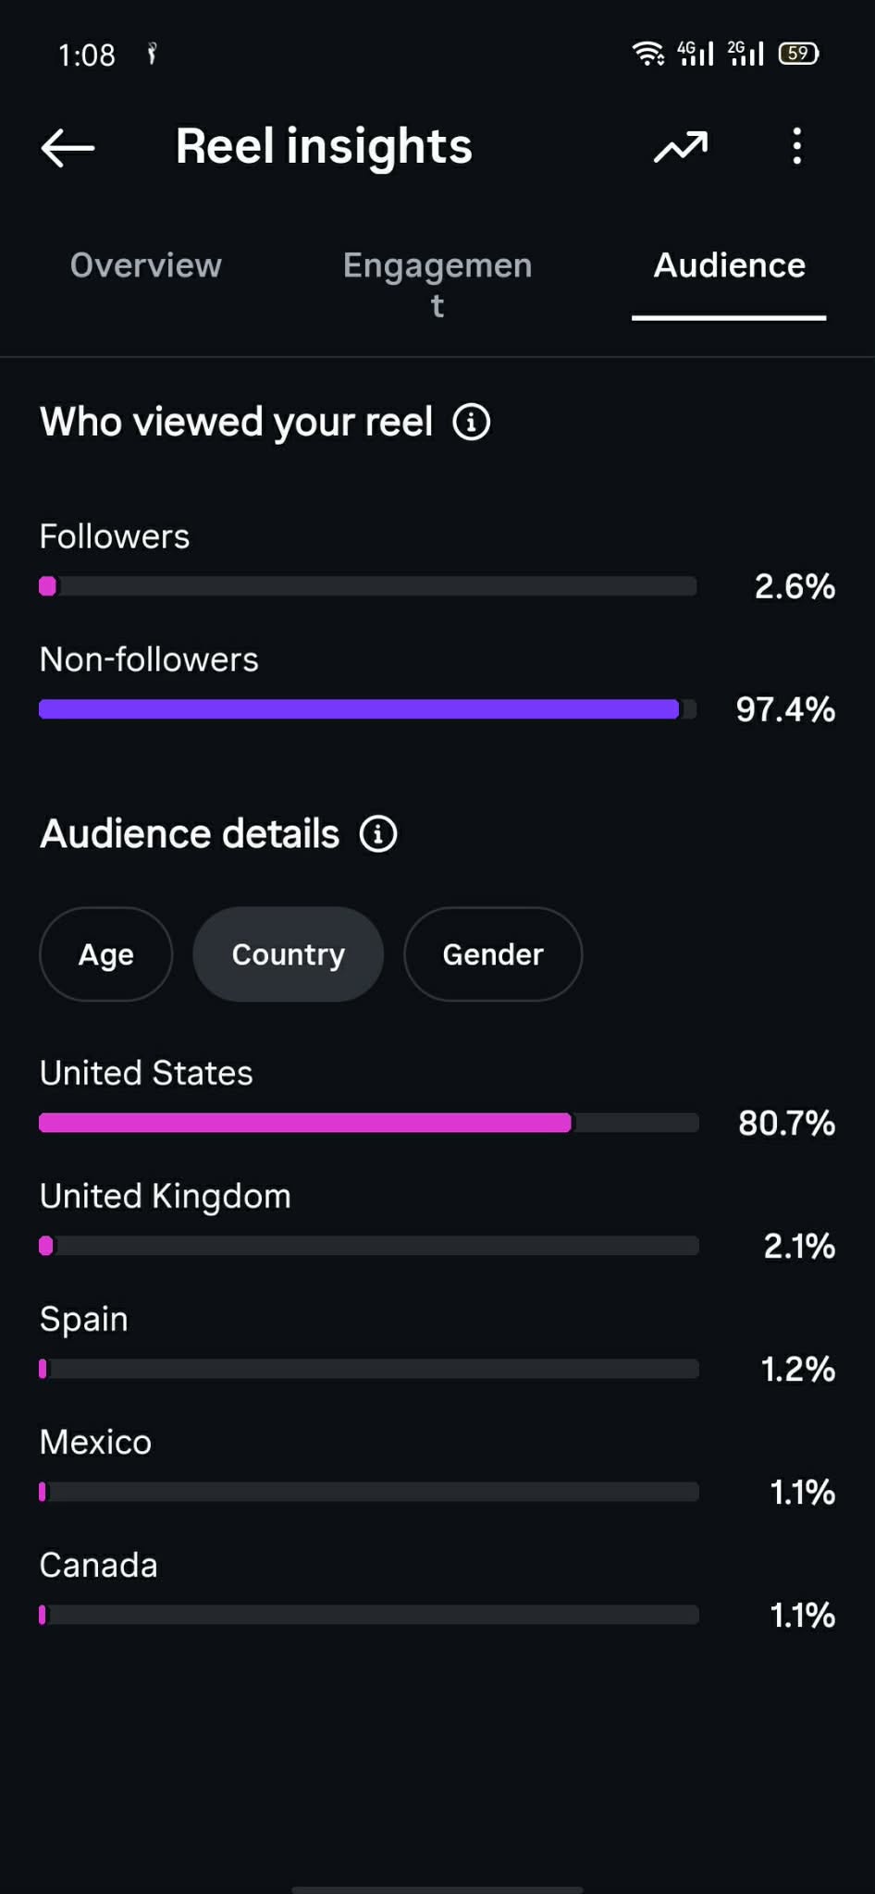Select the Country filter chip

tap(288, 954)
